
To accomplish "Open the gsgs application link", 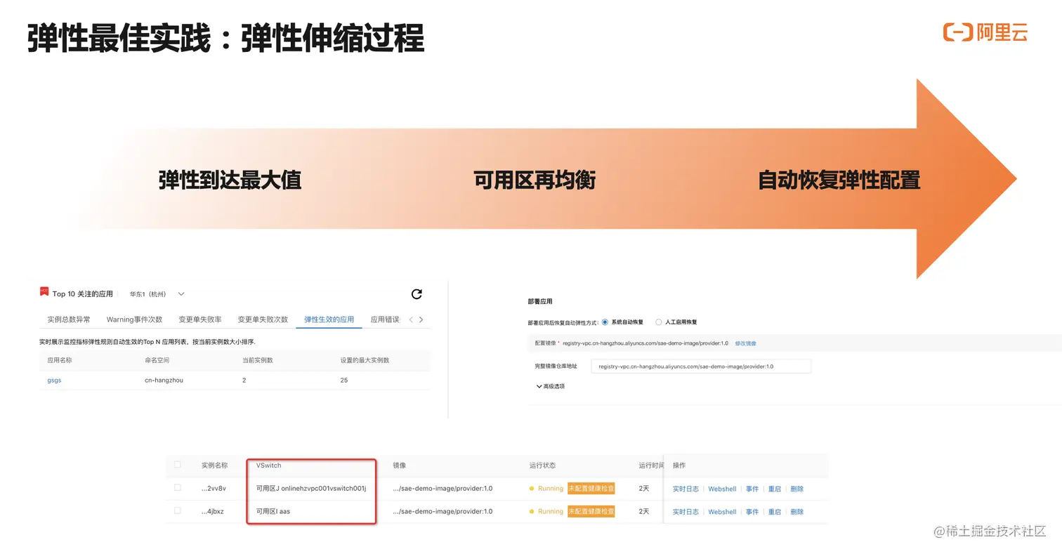I will (x=54, y=381).
